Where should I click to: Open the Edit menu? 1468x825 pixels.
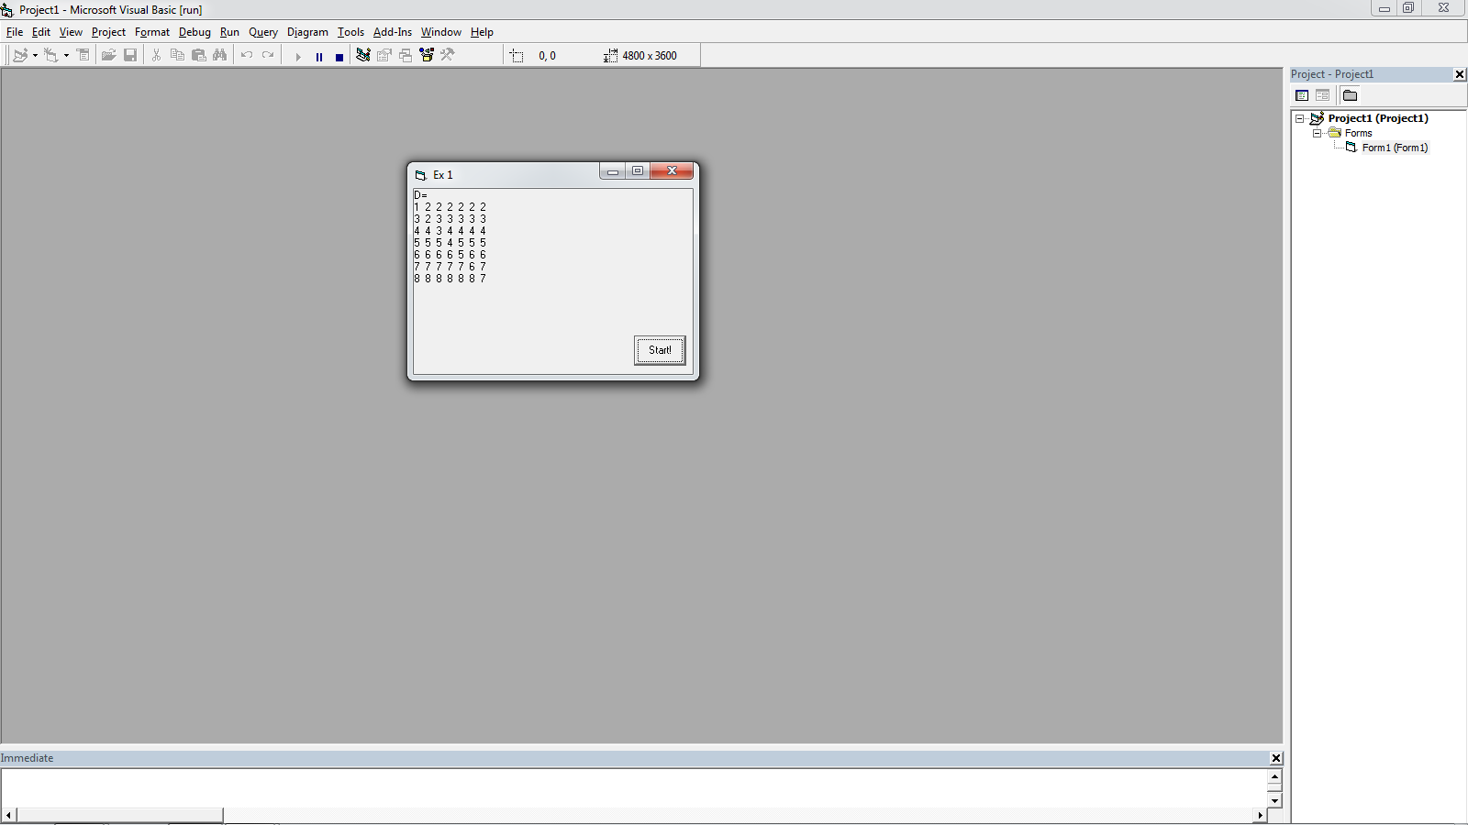(x=41, y=32)
